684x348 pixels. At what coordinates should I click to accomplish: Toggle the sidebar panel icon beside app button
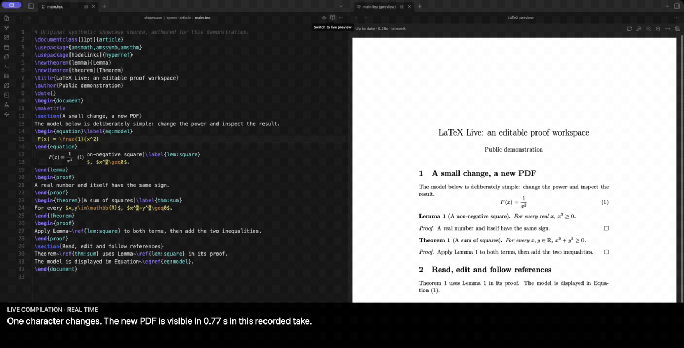pyautogui.click(x=31, y=6)
